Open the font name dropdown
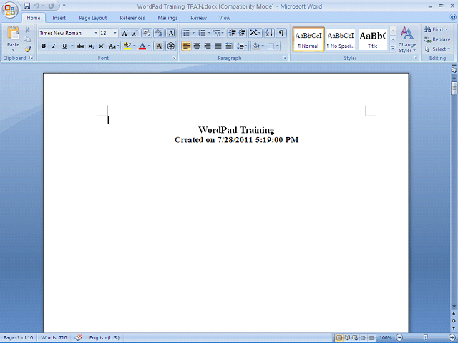This screenshot has height=343, width=458. (95, 34)
